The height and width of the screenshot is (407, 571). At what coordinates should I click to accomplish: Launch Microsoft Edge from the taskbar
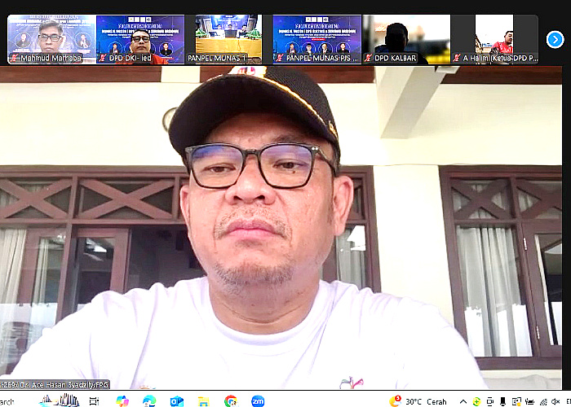pyautogui.click(x=149, y=400)
